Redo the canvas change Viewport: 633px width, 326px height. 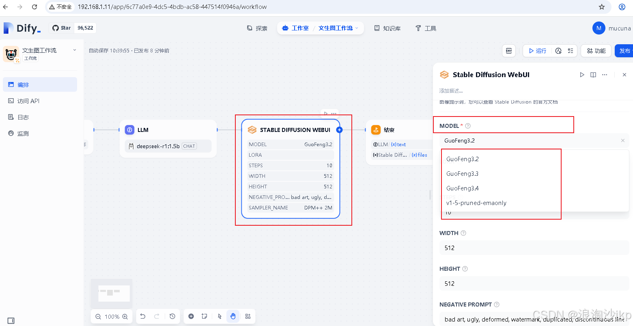[x=157, y=316]
